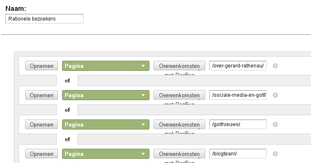This screenshot has width=311, height=163.
Task: Remove the /over-gerard-rathenau/ condition with its X icon
Action: [275, 66]
